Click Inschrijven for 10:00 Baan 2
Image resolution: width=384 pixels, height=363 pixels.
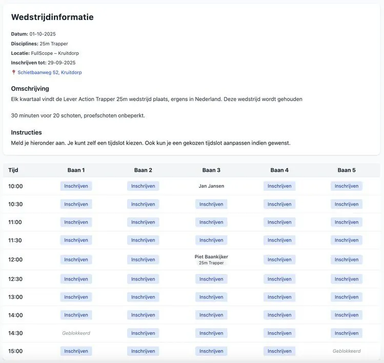tap(143, 186)
